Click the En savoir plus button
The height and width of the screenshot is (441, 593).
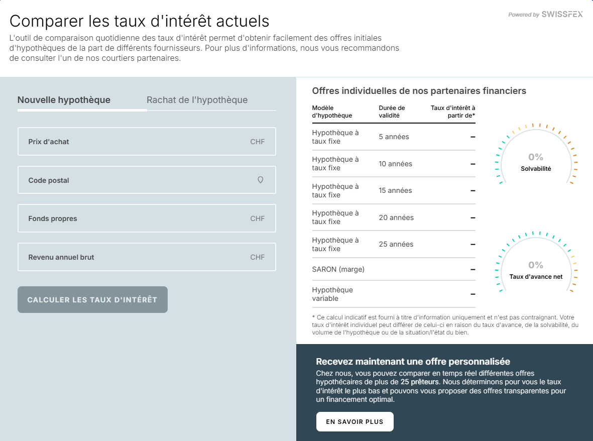(354, 422)
